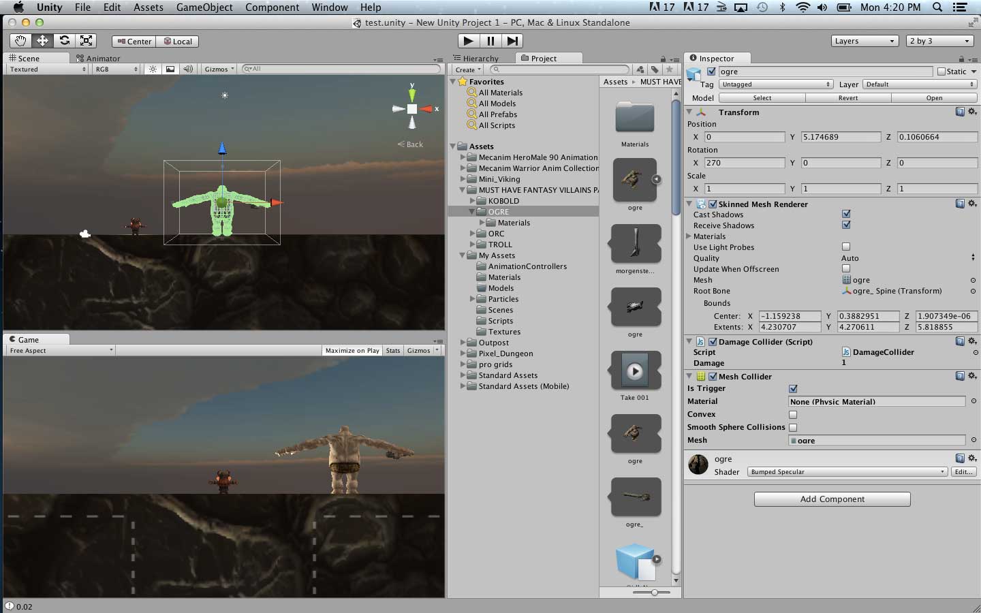Viewport: 981px width, 613px height.
Task: Click the scene gizmo red X axis cone
Action: pyautogui.click(x=427, y=109)
